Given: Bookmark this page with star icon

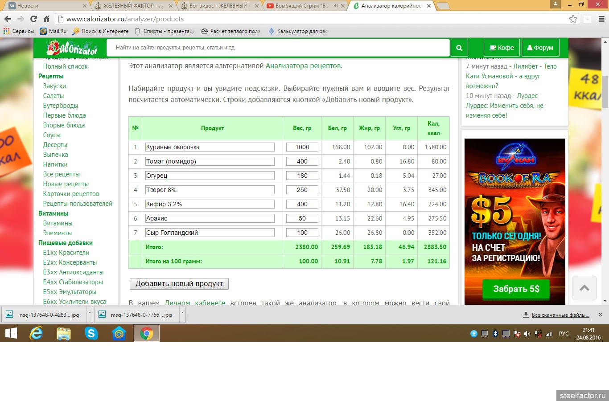Looking at the screenshot, I should point(573,19).
